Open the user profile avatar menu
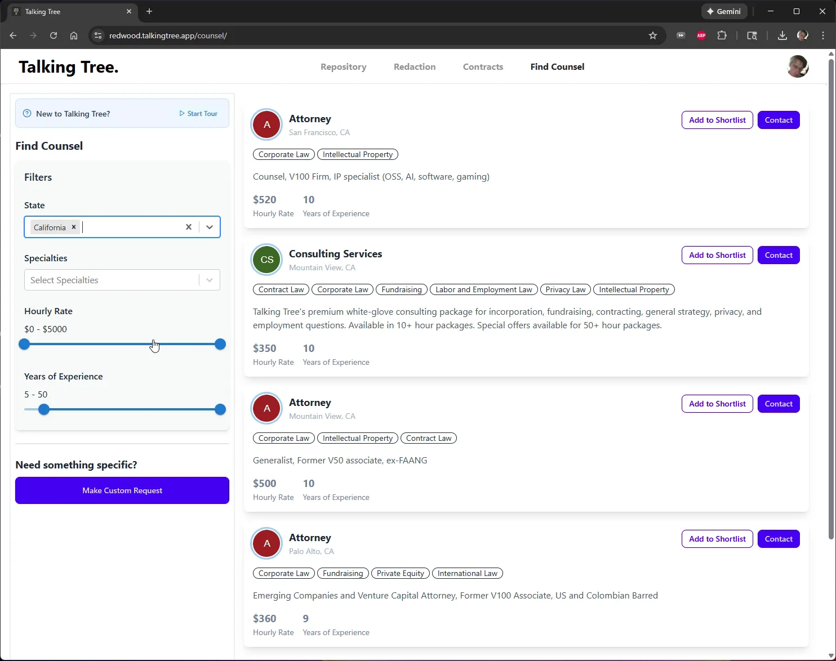The width and height of the screenshot is (836, 661). (x=798, y=66)
